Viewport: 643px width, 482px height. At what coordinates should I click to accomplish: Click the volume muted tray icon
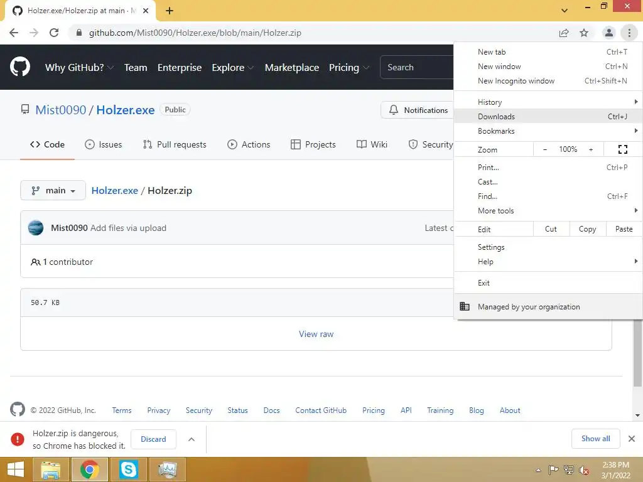584,470
